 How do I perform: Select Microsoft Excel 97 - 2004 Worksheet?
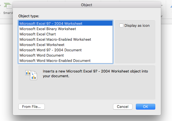(65, 23)
